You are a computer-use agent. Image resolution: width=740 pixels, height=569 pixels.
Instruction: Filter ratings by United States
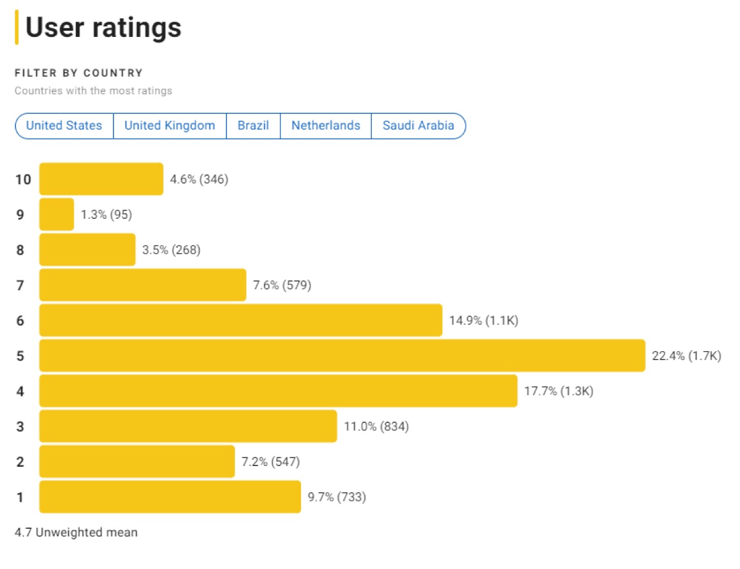(x=64, y=126)
